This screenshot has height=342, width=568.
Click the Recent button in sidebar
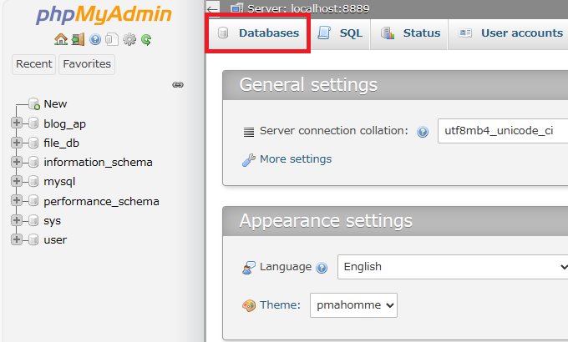(34, 64)
